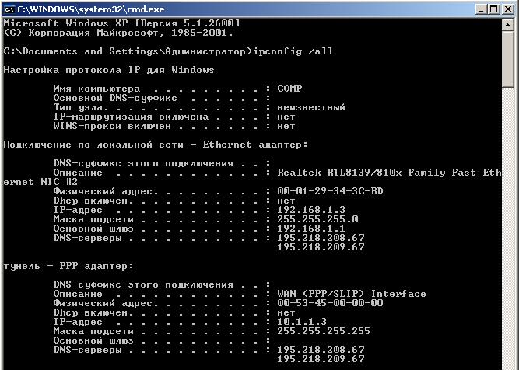Click the "DNS-серверы" label in Ethernet section
Viewport: 519px width, 370px height.
(x=87, y=238)
